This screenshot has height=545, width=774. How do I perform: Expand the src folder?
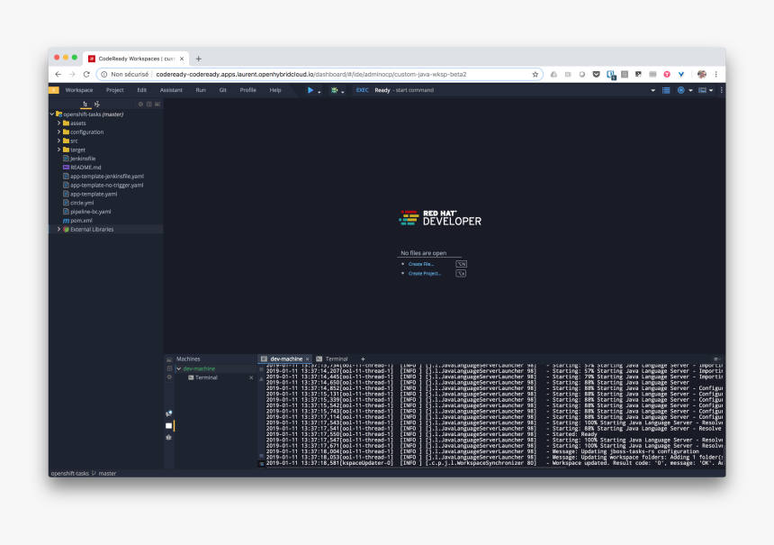pyautogui.click(x=58, y=141)
